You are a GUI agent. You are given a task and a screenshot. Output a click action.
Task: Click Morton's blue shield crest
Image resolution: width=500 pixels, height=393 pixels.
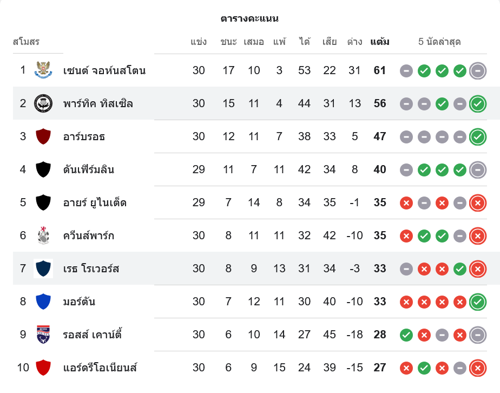(x=43, y=302)
